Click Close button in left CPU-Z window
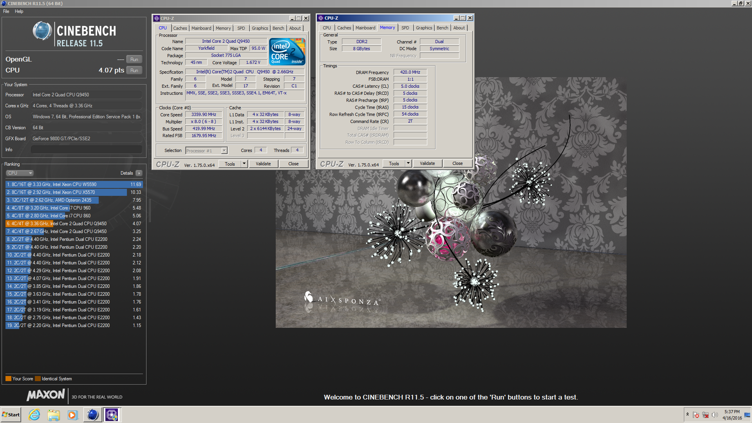Image resolution: width=752 pixels, height=423 pixels. (x=293, y=164)
